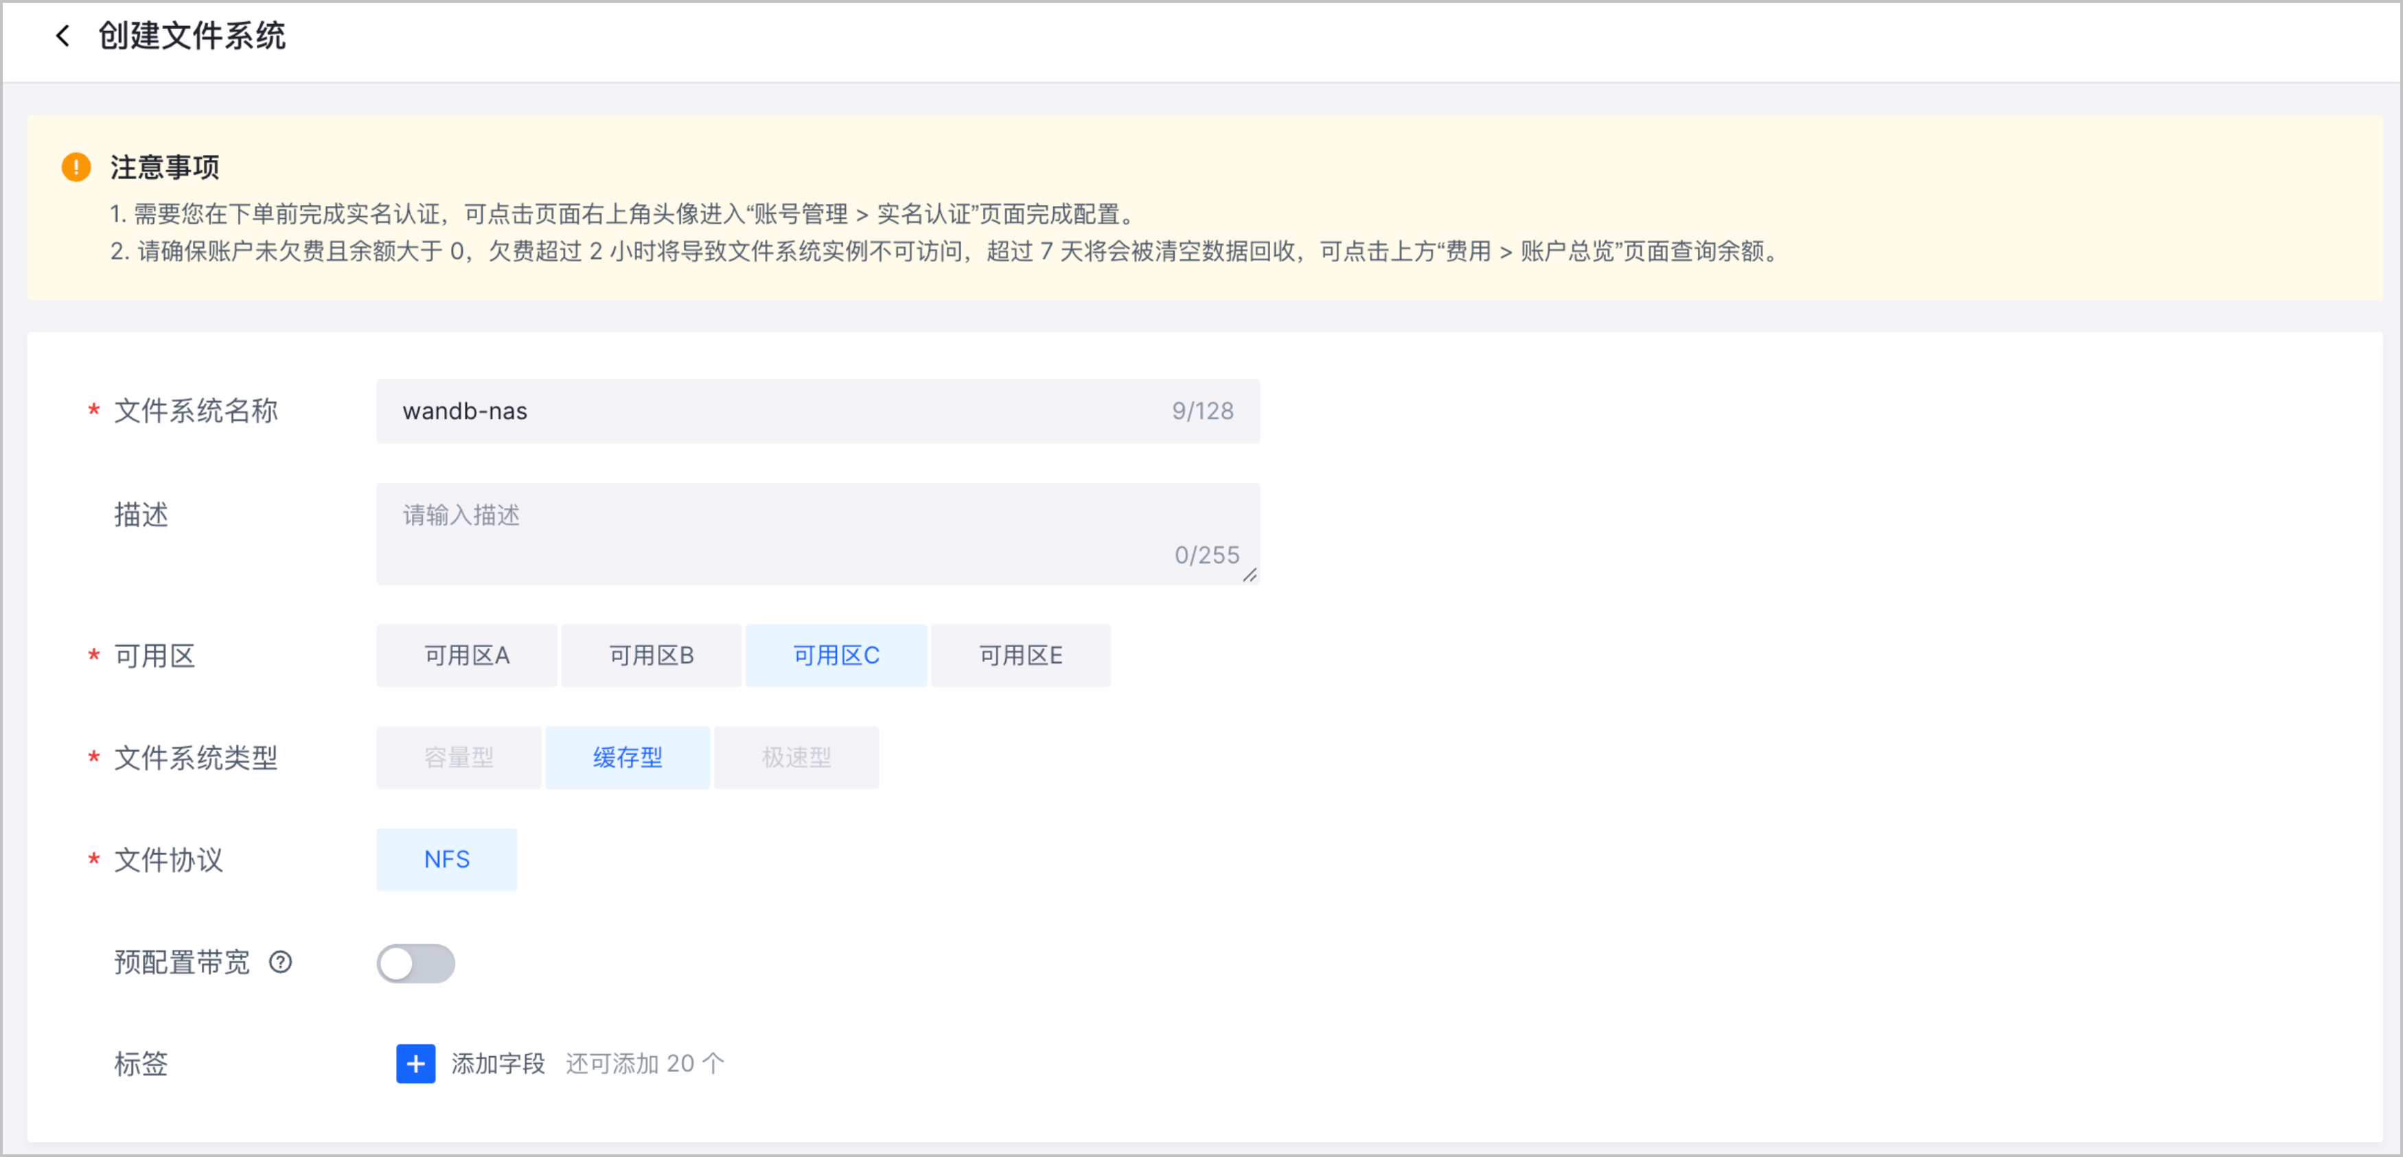Image resolution: width=2403 pixels, height=1157 pixels.
Task: Click the 文件系统名称 field label
Action: 196,410
